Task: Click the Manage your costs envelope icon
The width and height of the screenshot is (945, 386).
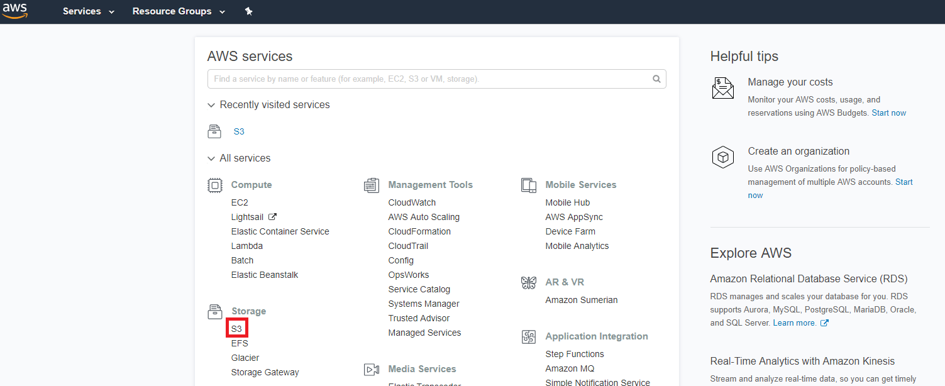Action: tap(723, 88)
